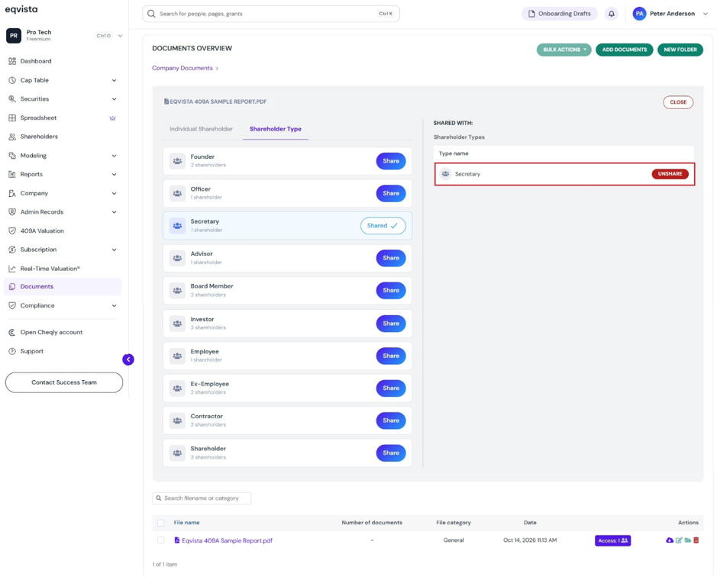Open the Pro Tech company switcher
This screenshot has height=577, width=717.
[64, 36]
